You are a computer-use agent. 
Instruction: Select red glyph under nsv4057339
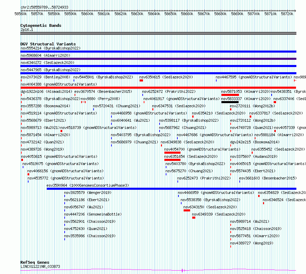(x=275, y=131)
